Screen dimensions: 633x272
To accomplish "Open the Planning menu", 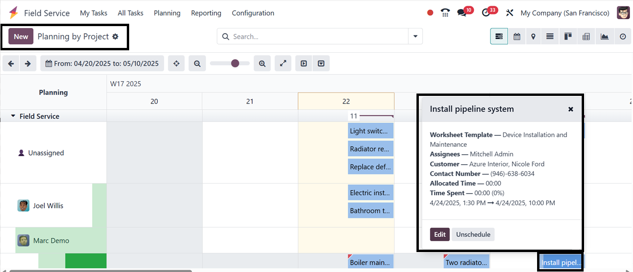I will pos(167,13).
